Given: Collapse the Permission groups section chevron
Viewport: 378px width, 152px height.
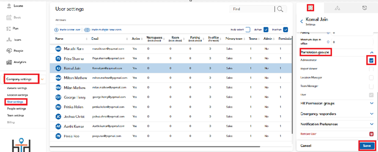Looking at the screenshot, I should point(371,52).
